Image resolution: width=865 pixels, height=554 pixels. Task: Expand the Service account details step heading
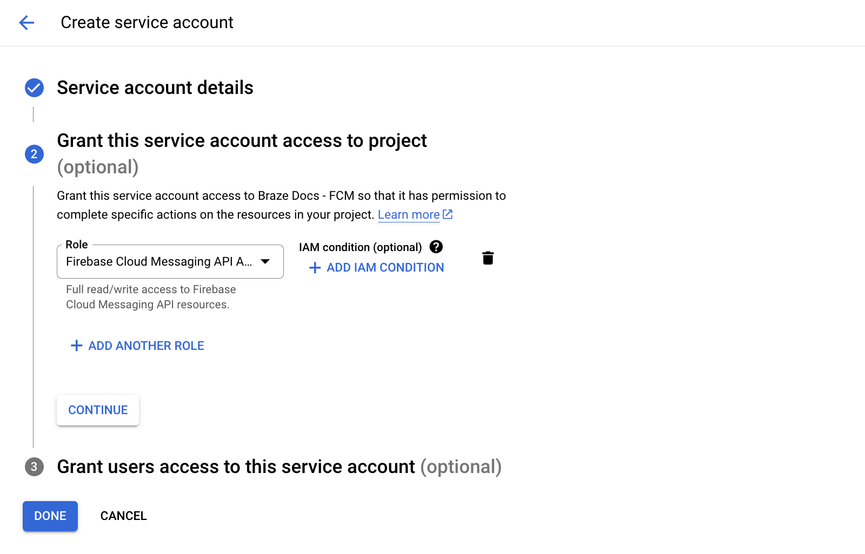(x=155, y=87)
